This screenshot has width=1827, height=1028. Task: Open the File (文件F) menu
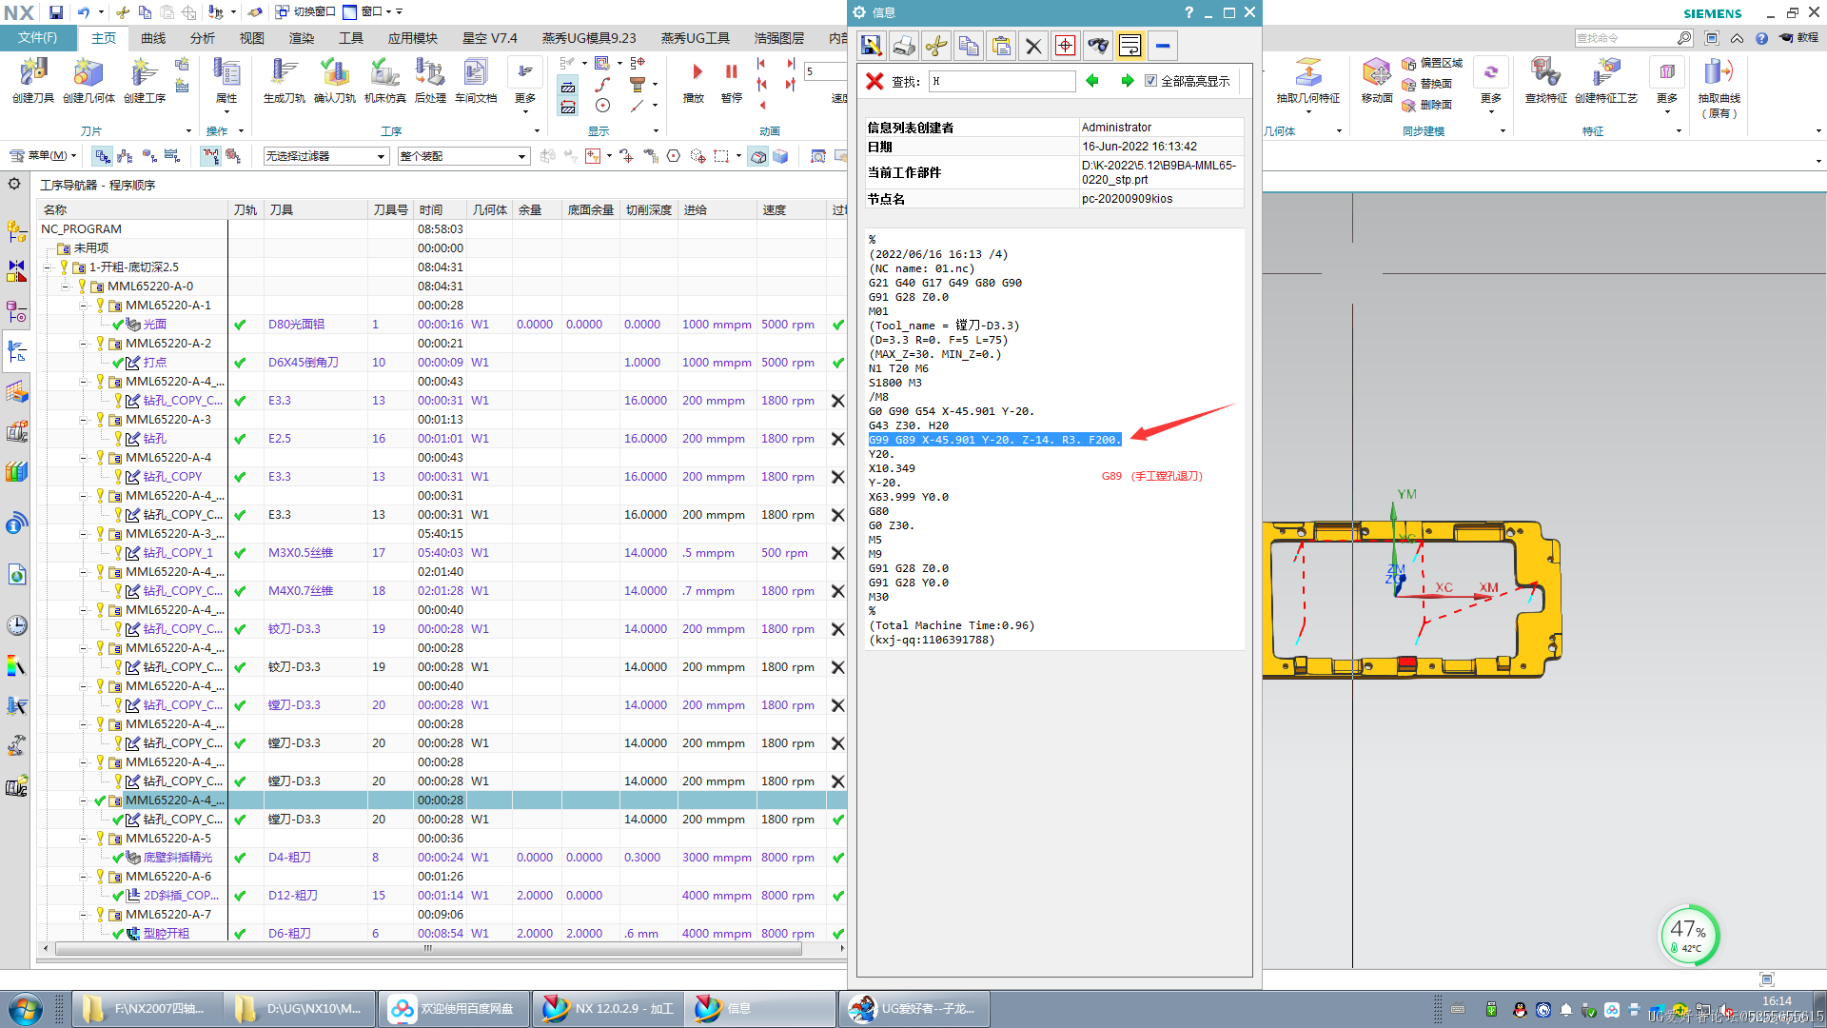[38, 38]
